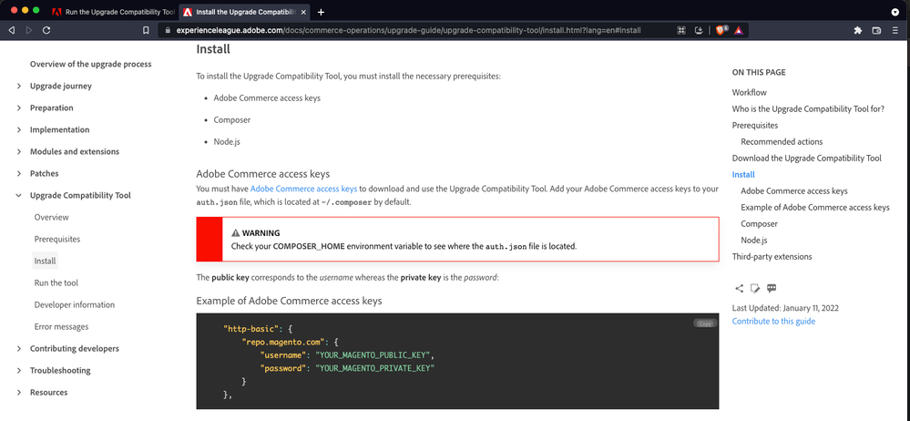Viewport: 910px width, 421px height.
Task: Open the browser extensions puzzle icon
Action: click(857, 30)
